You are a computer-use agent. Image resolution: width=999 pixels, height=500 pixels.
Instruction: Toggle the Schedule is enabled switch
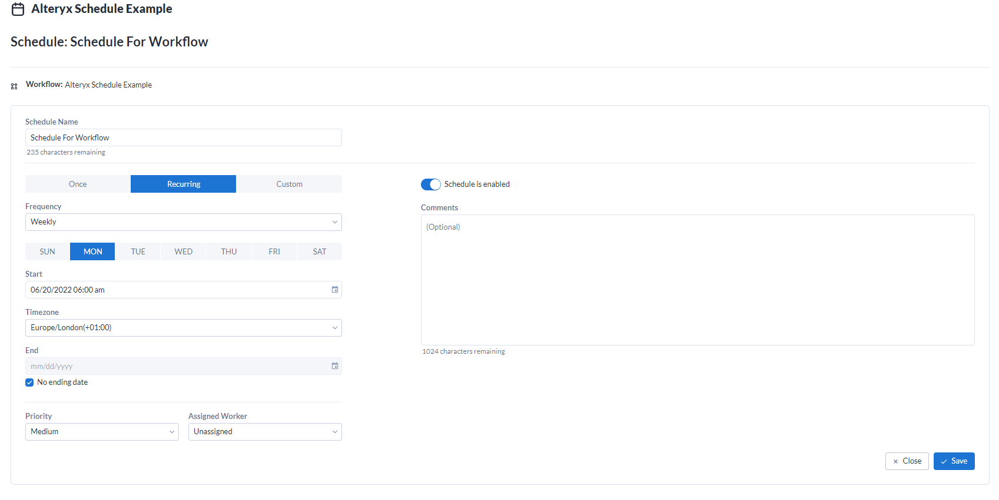pyautogui.click(x=431, y=184)
